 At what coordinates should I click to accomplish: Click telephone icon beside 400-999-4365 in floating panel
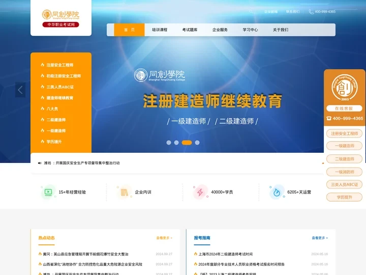(x=329, y=118)
